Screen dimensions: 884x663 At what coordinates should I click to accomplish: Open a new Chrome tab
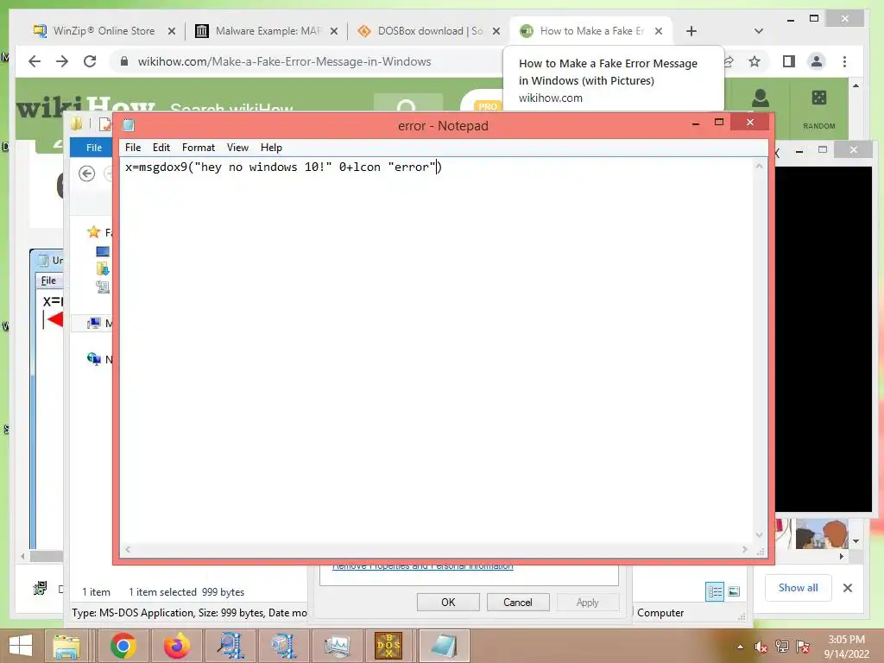coord(691,31)
